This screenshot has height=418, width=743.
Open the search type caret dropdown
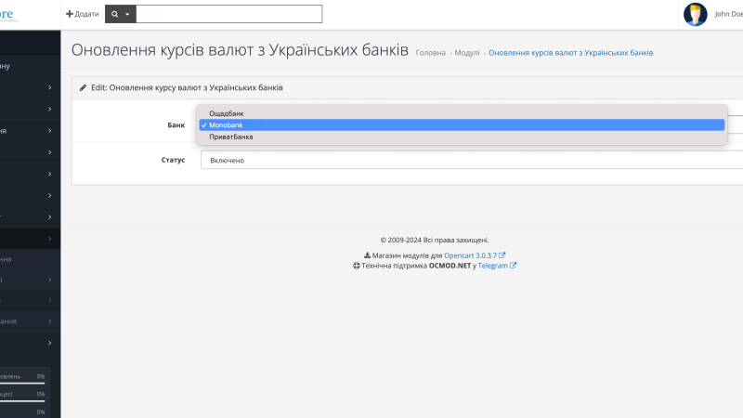pos(127,14)
